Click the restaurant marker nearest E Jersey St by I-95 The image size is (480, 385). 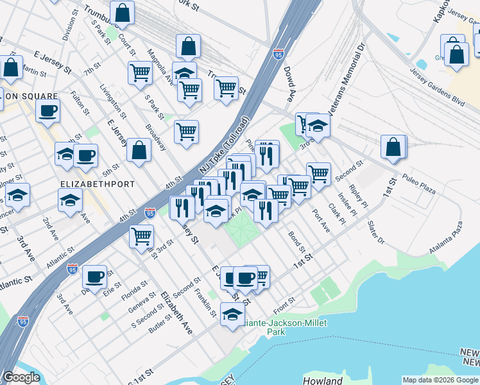tap(182, 210)
